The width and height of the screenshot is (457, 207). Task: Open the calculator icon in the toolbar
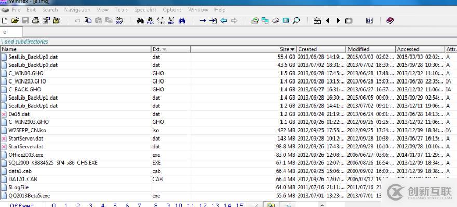tap(286, 21)
